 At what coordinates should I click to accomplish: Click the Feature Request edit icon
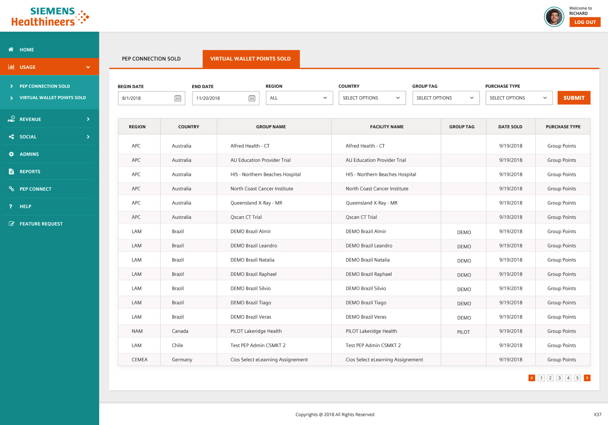pyautogui.click(x=11, y=224)
